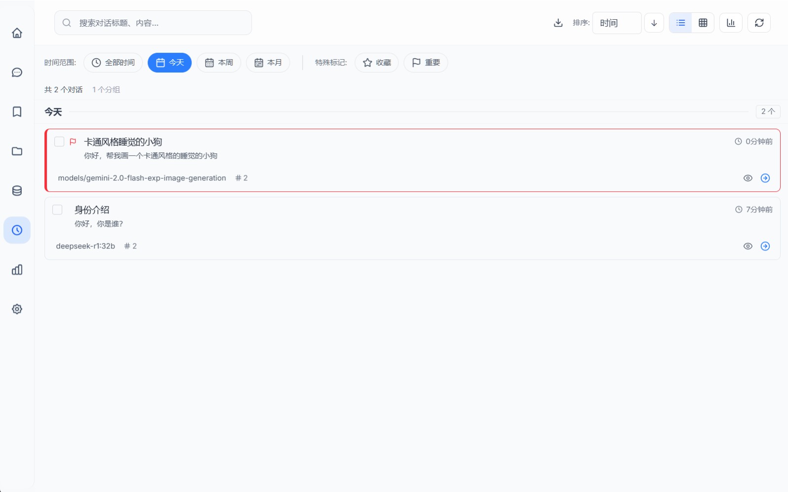Collapse the 今天 group header

(x=53, y=112)
